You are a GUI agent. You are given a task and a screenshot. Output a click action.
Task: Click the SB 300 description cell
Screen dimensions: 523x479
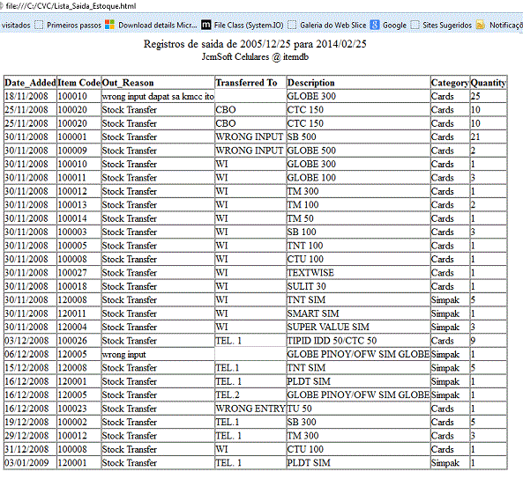coord(359,423)
